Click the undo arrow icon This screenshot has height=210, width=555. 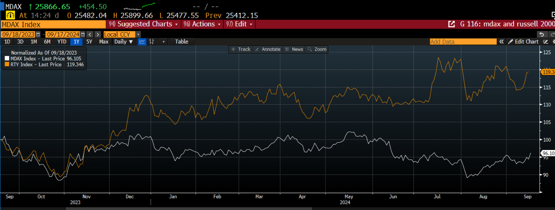pos(542,35)
